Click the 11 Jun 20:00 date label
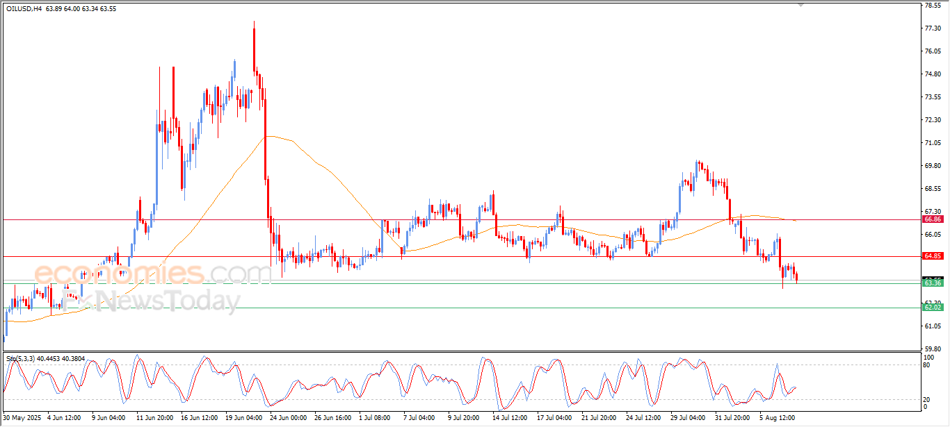This screenshot has width=950, height=427. (x=154, y=418)
